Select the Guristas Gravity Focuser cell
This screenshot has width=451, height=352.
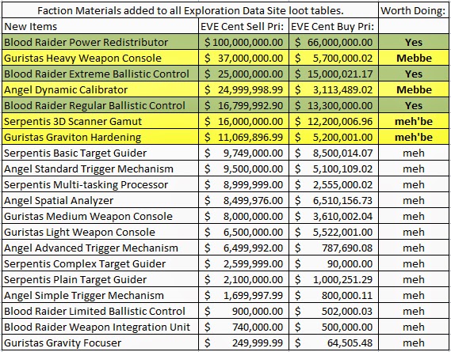(x=100, y=343)
